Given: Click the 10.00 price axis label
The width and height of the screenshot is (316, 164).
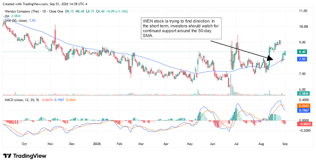Looking at the screenshot, I should click(x=303, y=27).
